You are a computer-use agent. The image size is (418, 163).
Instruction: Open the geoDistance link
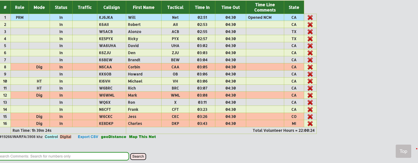pyautogui.click(x=113, y=137)
